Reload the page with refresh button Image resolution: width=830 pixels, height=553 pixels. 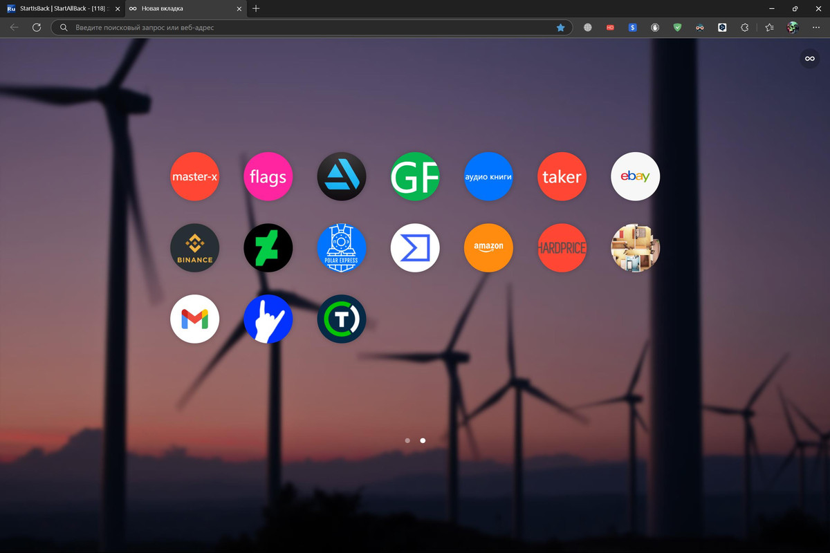point(37,28)
